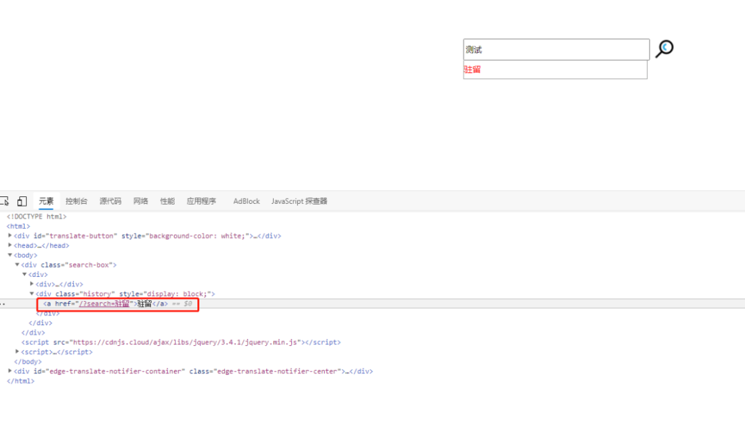Viewport: 745px width, 425px height.
Task: Open the 网络 tab
Action: pos(141,201)
